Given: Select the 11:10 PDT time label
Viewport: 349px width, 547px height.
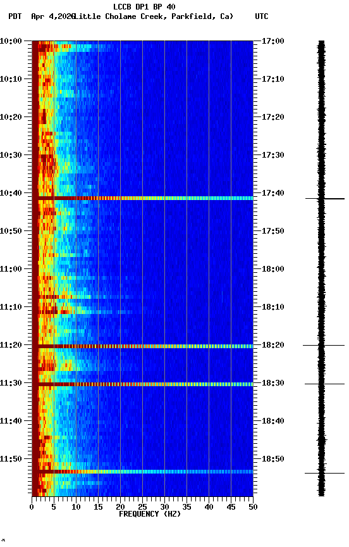Looking at the screenshot, I should click(11, 307).
